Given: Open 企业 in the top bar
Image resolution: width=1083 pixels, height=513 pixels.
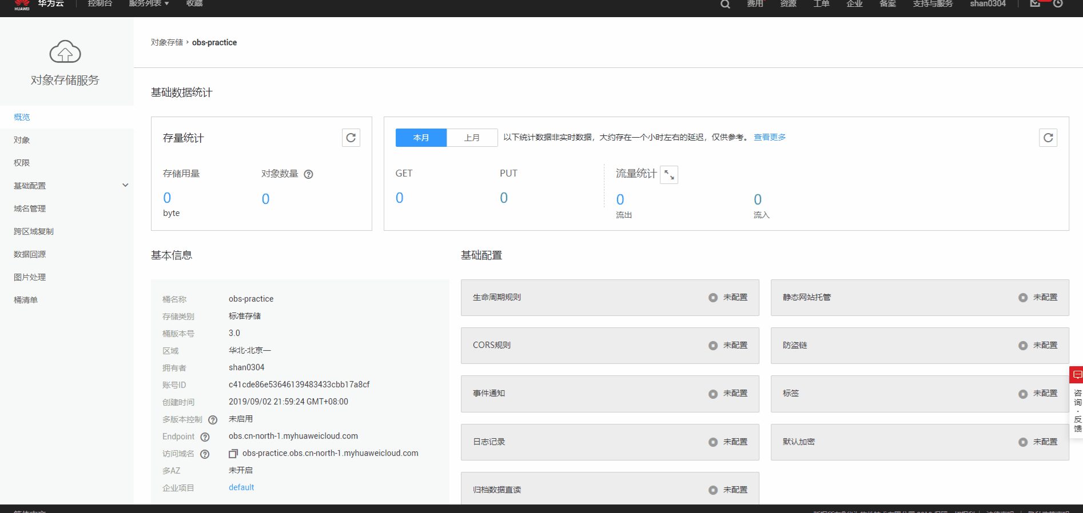Looking at the screenshot, I should click(x=854, y=3).
